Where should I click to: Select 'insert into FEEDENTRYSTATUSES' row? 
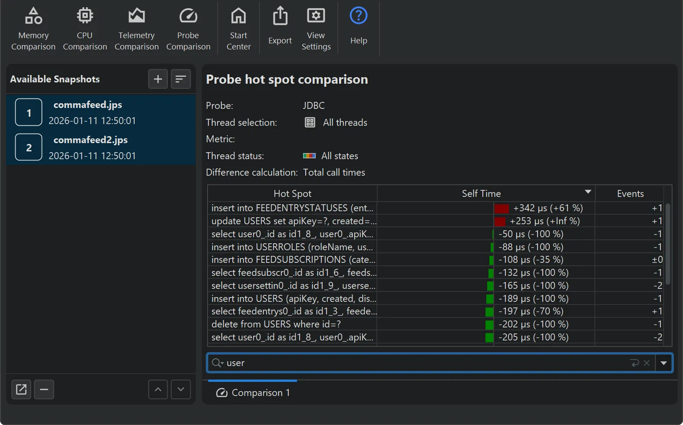pyautogui.click(x=436, y=208)
